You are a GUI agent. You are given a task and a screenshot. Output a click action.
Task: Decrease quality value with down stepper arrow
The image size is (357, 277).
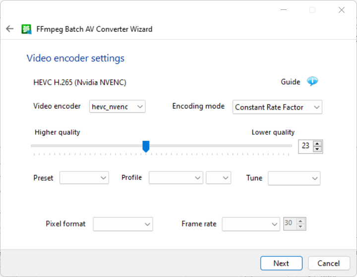coord(317,149)
